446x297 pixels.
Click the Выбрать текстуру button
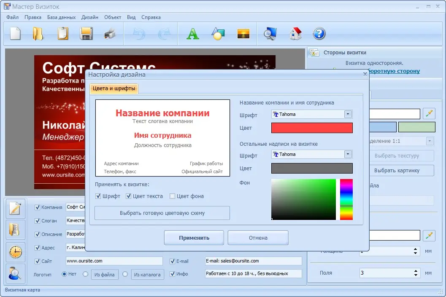(402, 155)
